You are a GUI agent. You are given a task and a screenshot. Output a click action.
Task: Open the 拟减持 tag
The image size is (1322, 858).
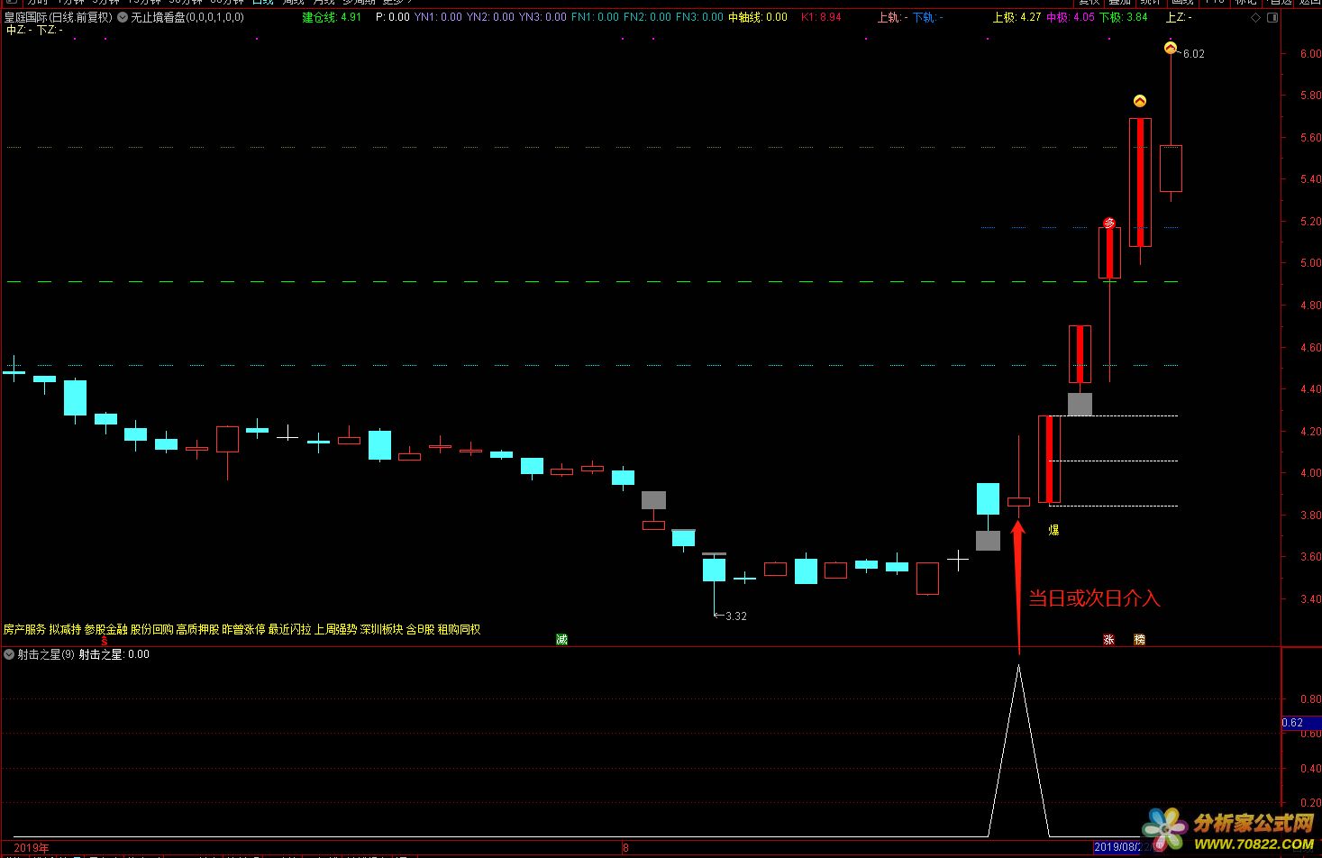(x=65, y=629)
